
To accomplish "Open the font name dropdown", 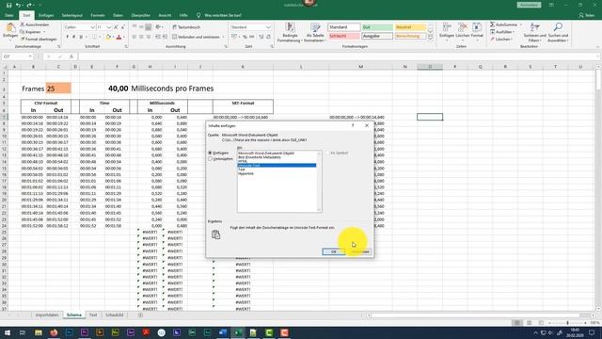I will point(92,27).
